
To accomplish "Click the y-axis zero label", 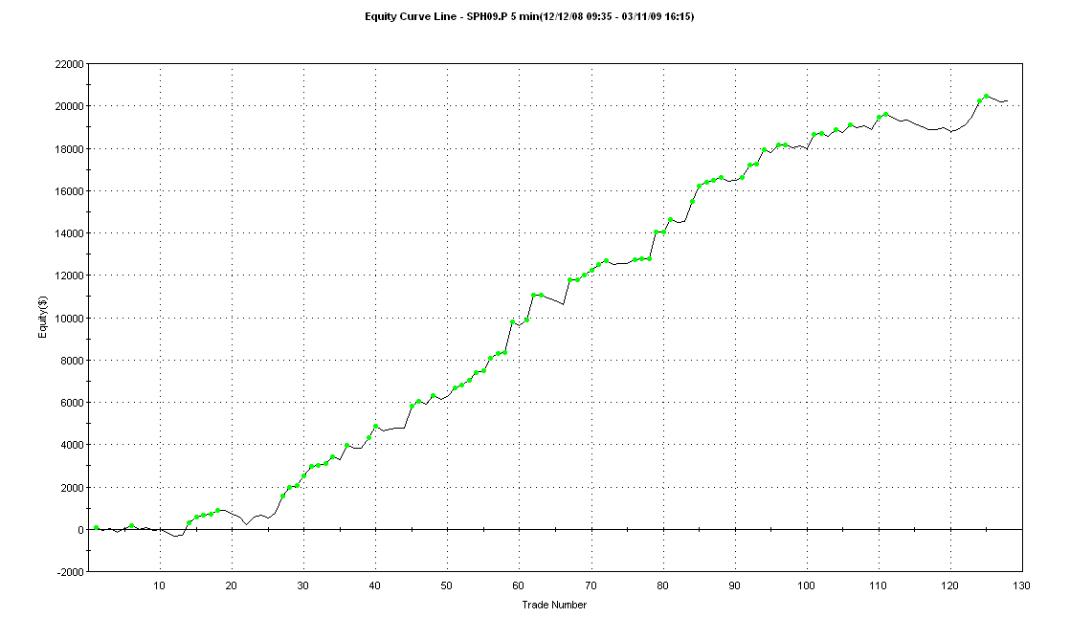I will click(x=81, y=530).
